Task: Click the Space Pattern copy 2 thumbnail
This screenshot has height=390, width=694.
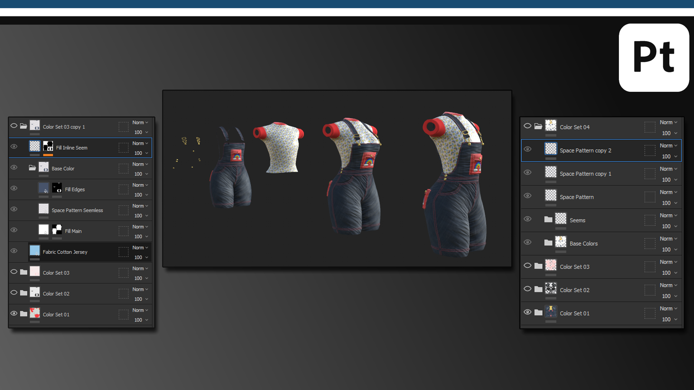Action: click(550, 148)
